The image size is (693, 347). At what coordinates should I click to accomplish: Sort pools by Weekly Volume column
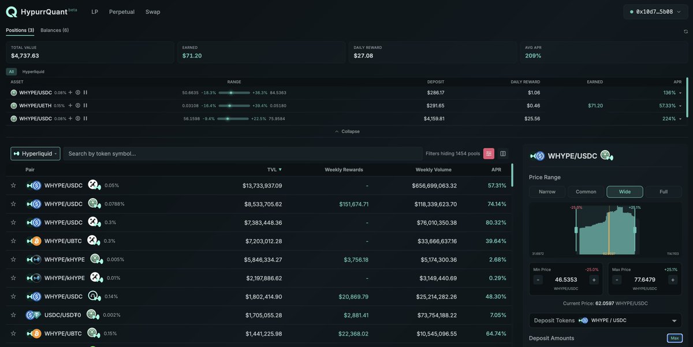point(434,170)
